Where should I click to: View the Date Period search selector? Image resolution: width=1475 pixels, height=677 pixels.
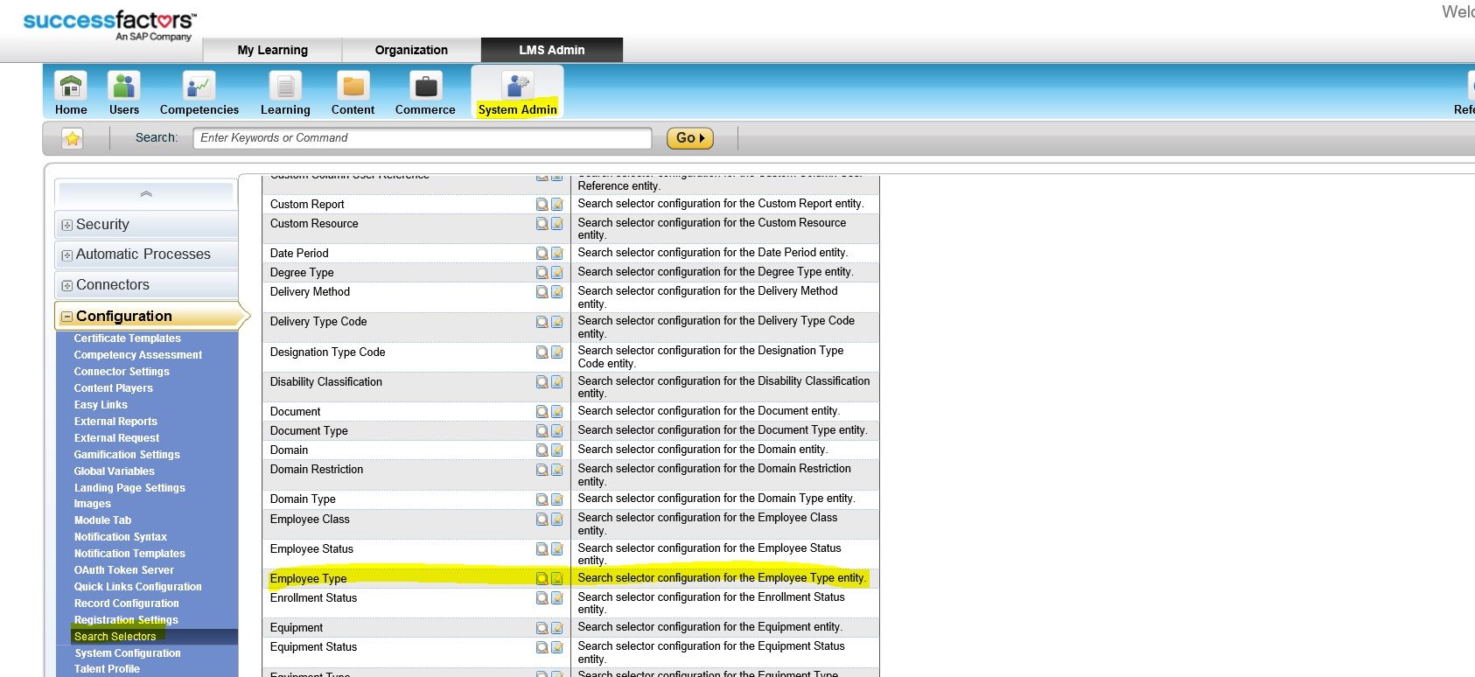click(542, 254)
